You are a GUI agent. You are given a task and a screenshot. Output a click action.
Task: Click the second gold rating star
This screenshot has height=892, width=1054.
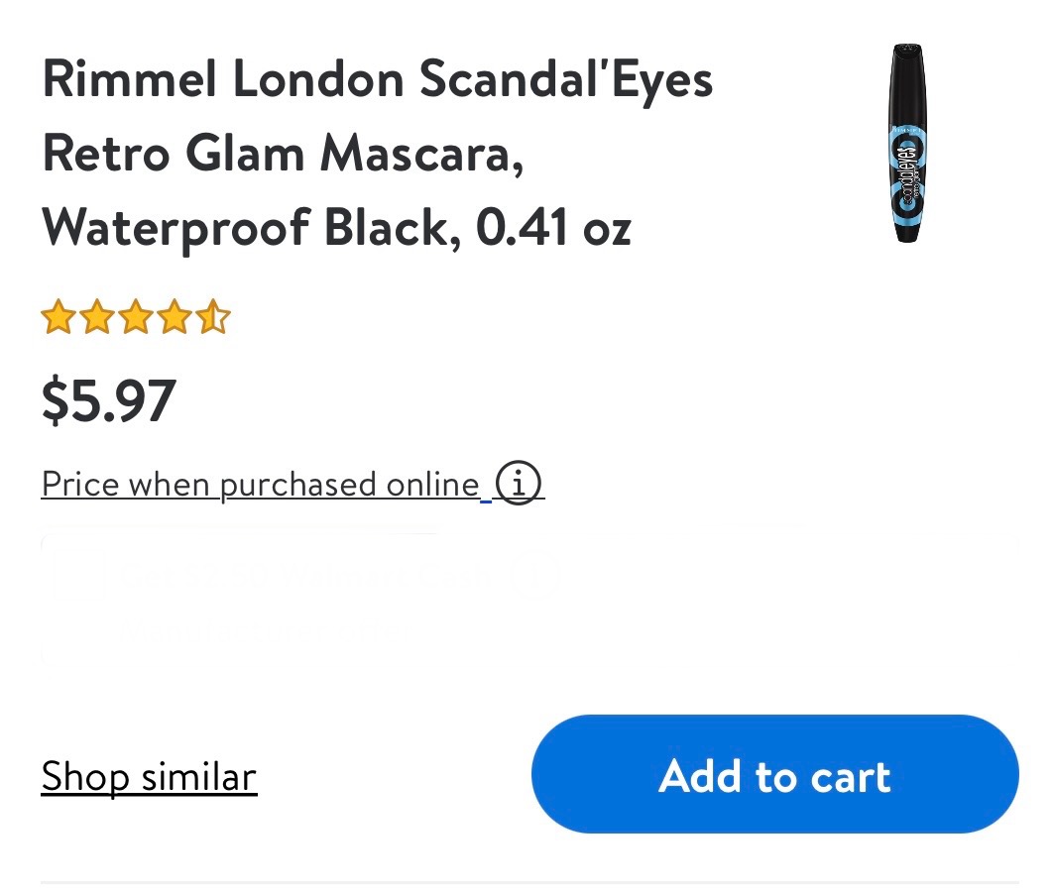(96, 319)
